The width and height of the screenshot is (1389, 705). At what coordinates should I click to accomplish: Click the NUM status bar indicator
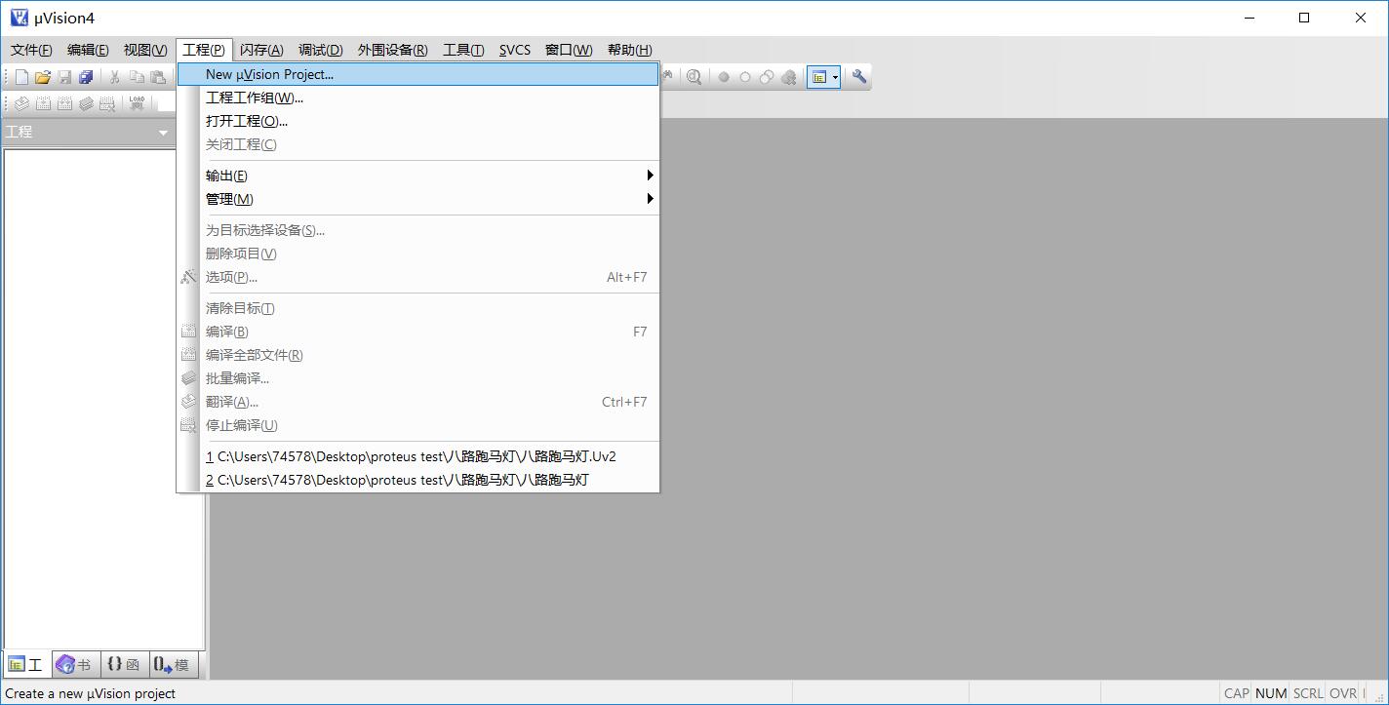(1271, 693)
